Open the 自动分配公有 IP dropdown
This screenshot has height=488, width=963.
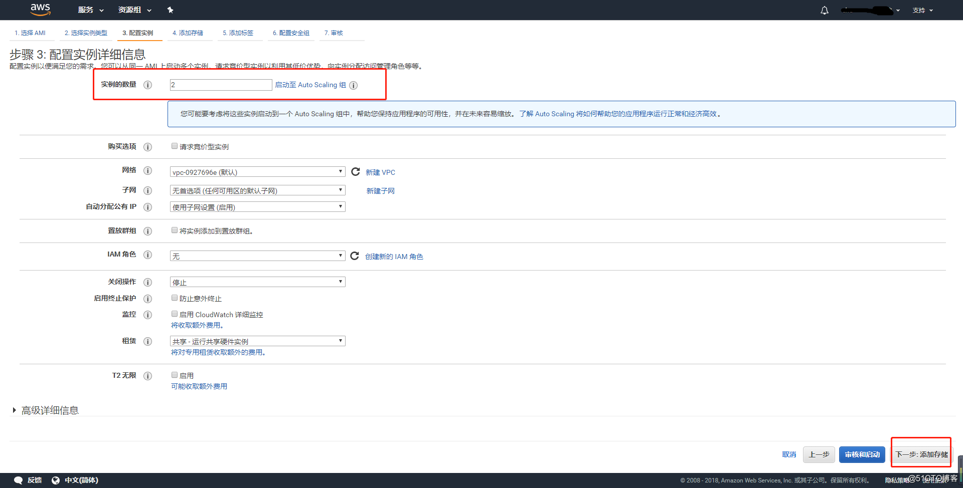click(258, 207)
